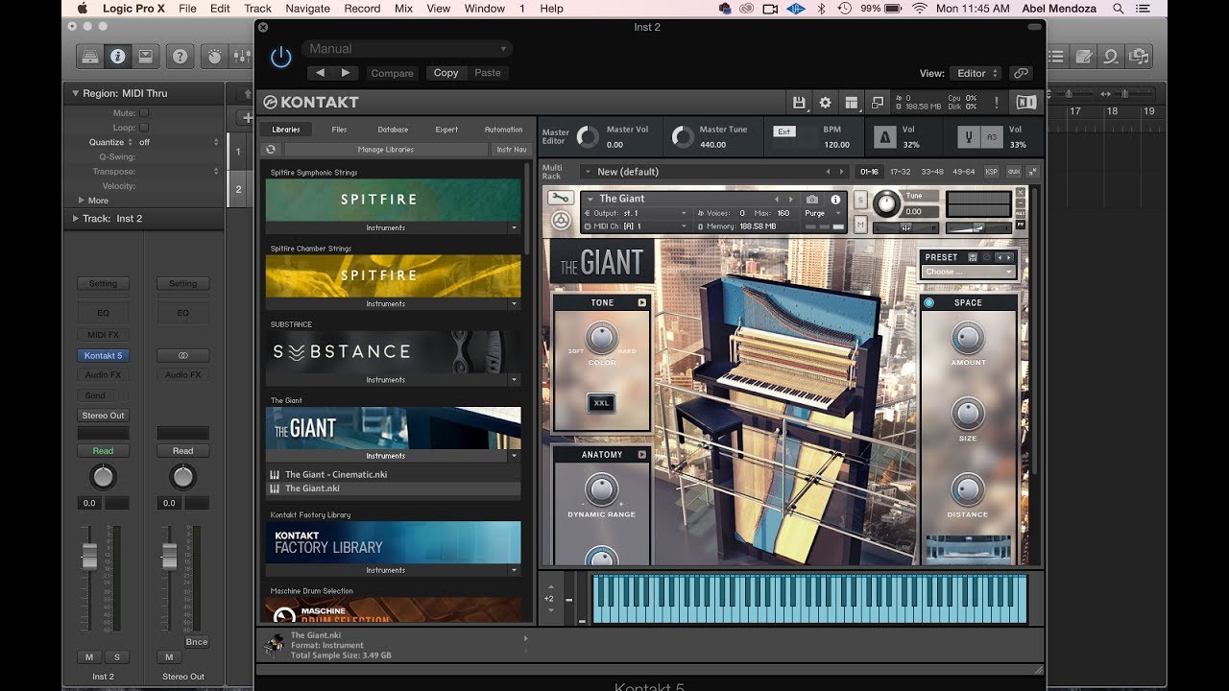Screen dimensions: 1229x691
Task: Open the Manual preset dropdown
Action: click(408, 49)
